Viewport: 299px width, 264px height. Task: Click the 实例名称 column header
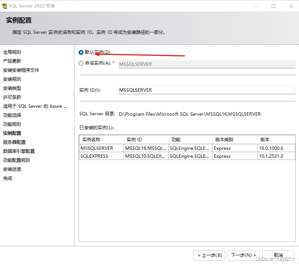click(102, 140)
